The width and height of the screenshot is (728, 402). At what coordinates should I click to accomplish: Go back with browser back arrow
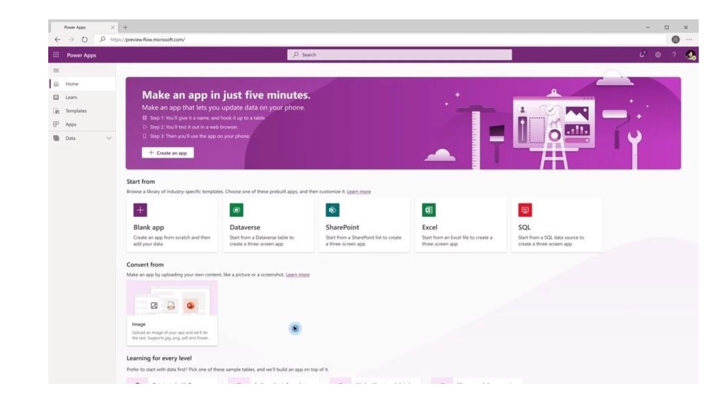pyautogui.click(x=57, y=39)
